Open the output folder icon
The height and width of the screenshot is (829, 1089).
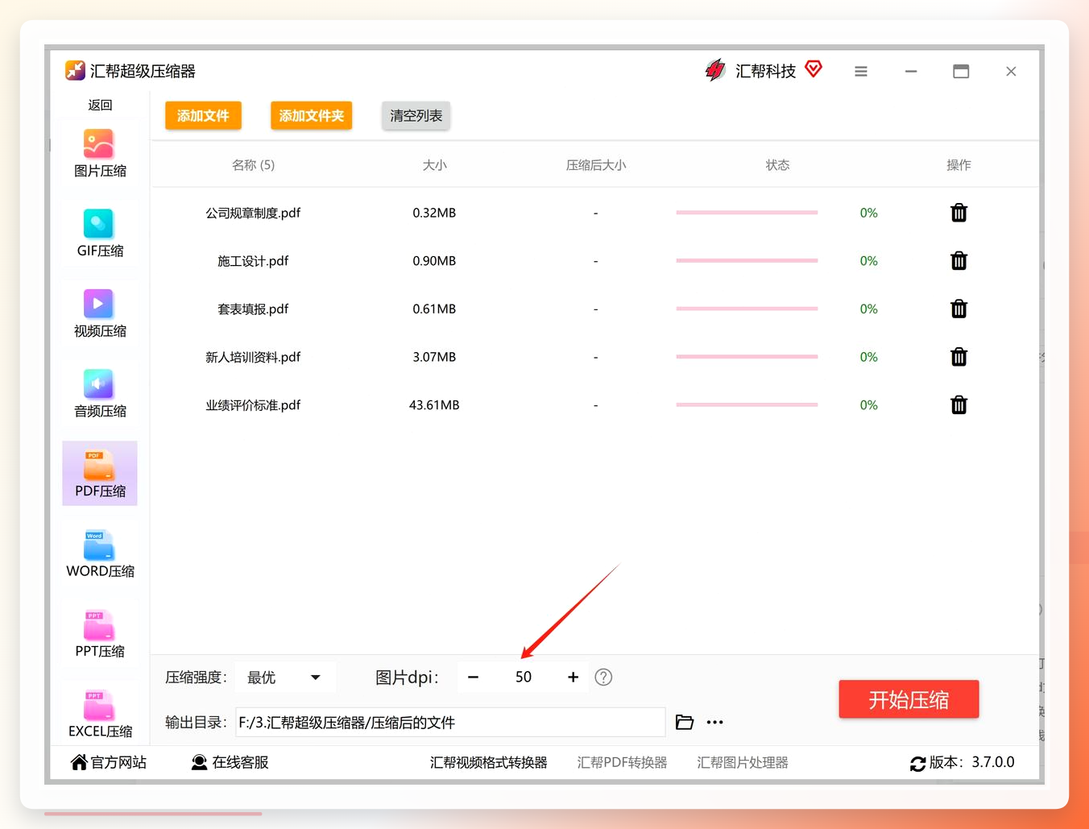coord(685,722)
